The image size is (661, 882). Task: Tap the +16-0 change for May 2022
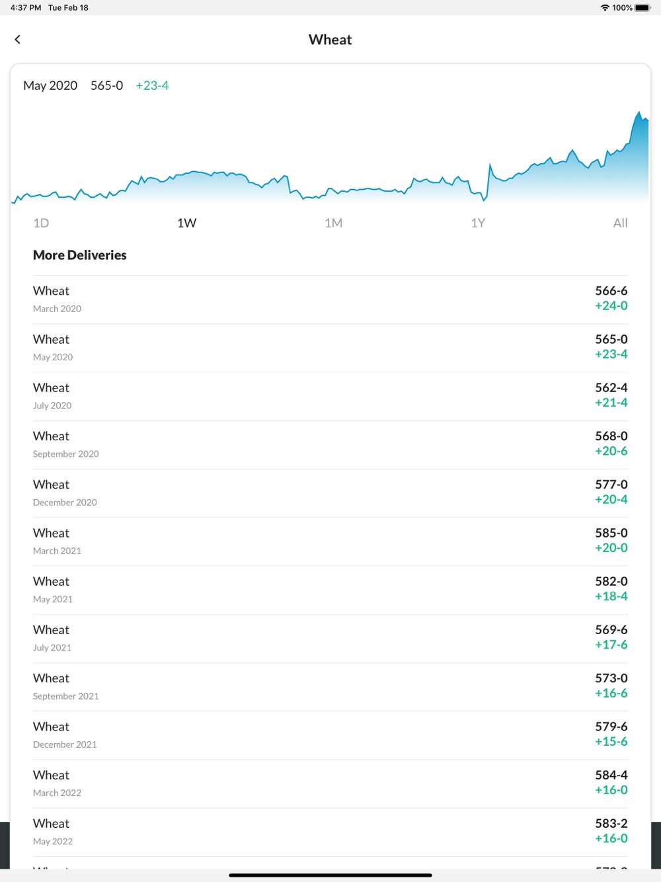tap(611, 838)
